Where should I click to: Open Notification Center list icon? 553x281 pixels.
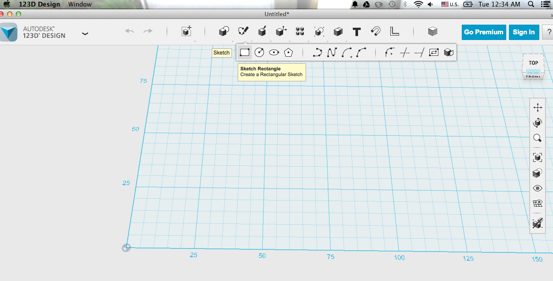(546, 4)
